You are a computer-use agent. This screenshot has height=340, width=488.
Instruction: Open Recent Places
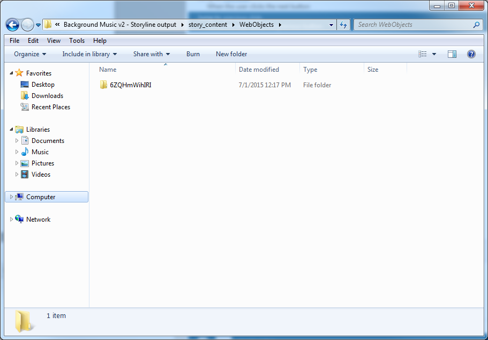[x=51, y=107]
